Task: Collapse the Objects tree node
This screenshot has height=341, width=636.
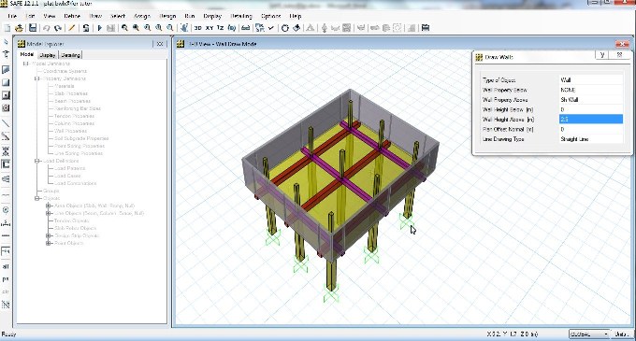Action: [x=36, y=198]
